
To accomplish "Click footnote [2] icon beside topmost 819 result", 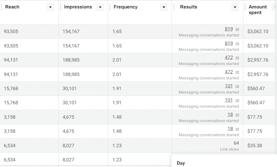I will click(237, 29).
